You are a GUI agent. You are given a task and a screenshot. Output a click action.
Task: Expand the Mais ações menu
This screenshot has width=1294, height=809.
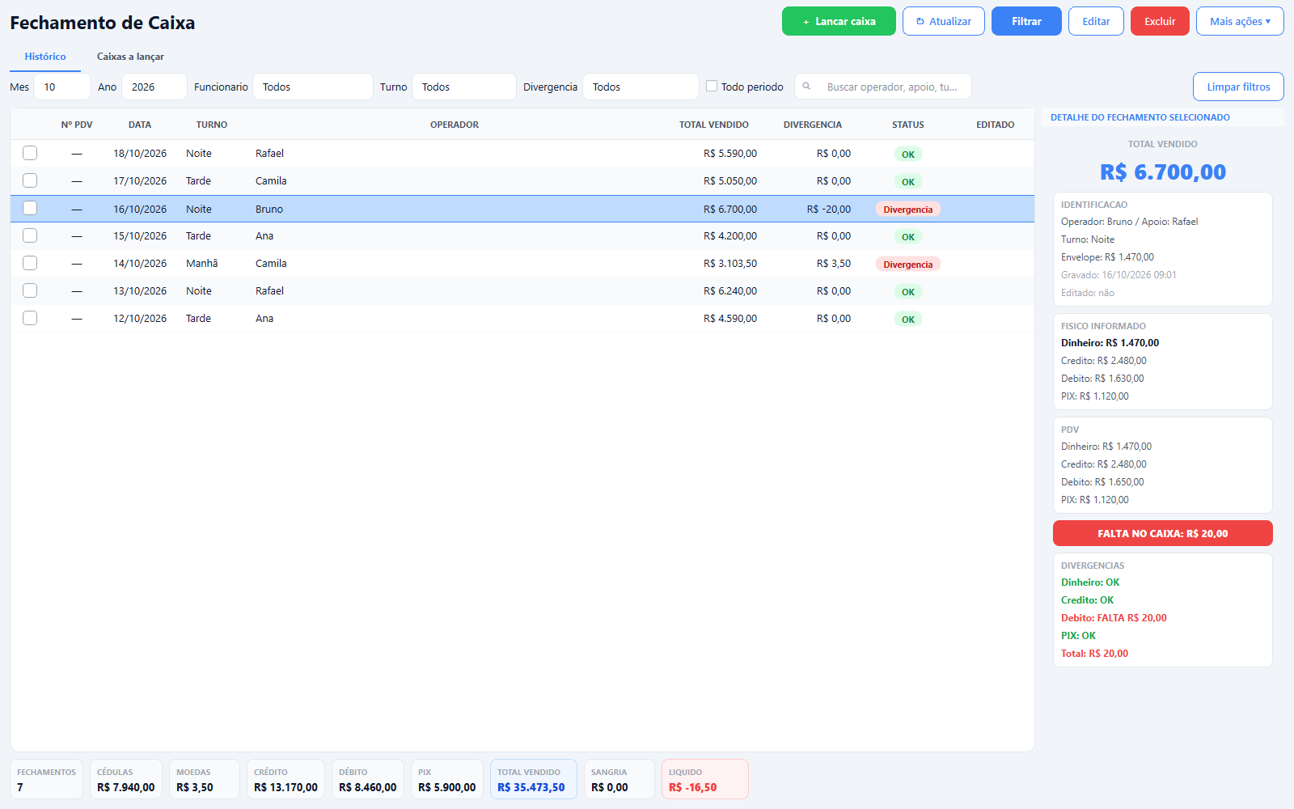tap(1240, 21)
